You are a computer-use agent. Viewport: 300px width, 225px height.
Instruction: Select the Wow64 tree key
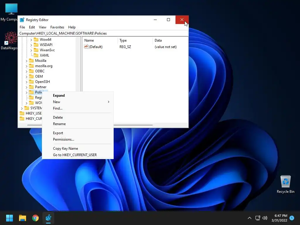point(45,40)
